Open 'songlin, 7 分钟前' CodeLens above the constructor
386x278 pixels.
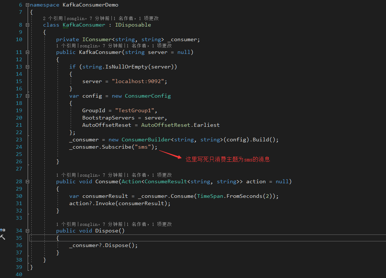click(x=101, y=46)
